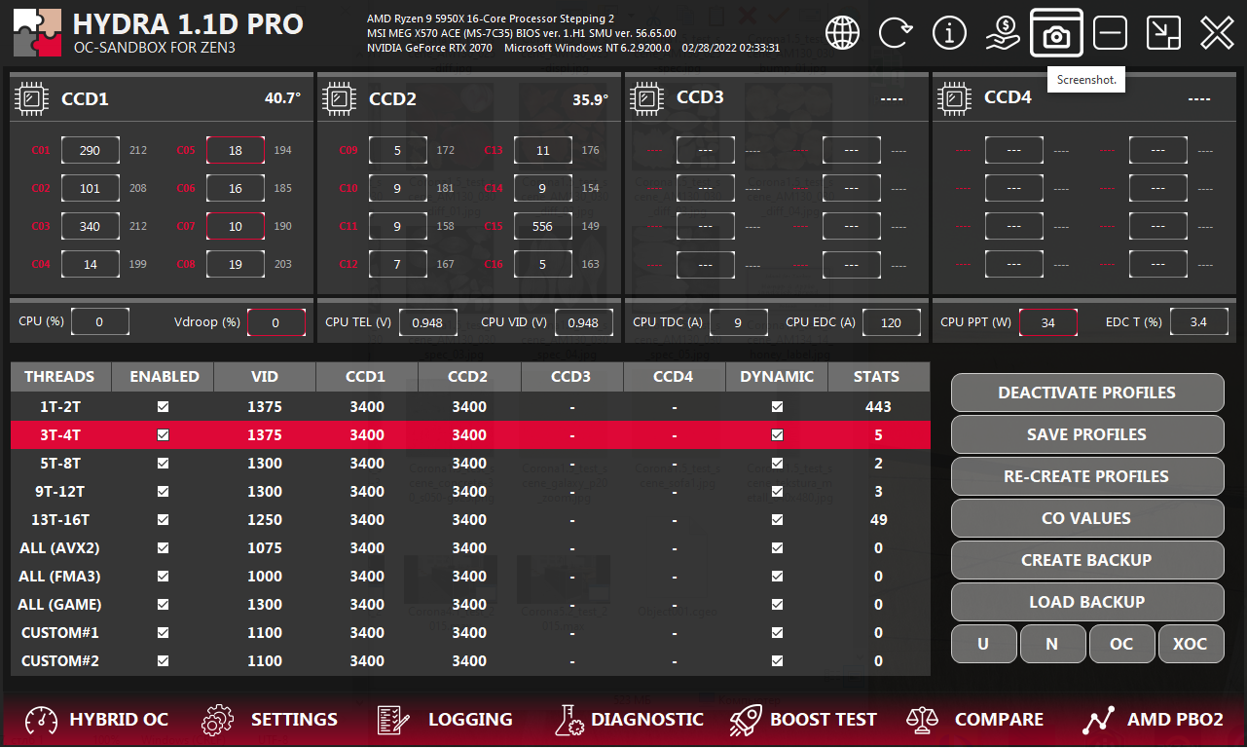The height and width of the screenshot is (748, 1247).
Task: Open the BOOST TEST tab
Action: point(823,720)
